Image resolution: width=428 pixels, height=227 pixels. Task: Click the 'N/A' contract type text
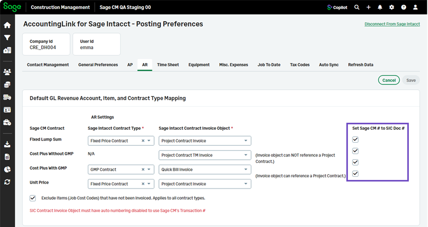(x=91, y=154)
